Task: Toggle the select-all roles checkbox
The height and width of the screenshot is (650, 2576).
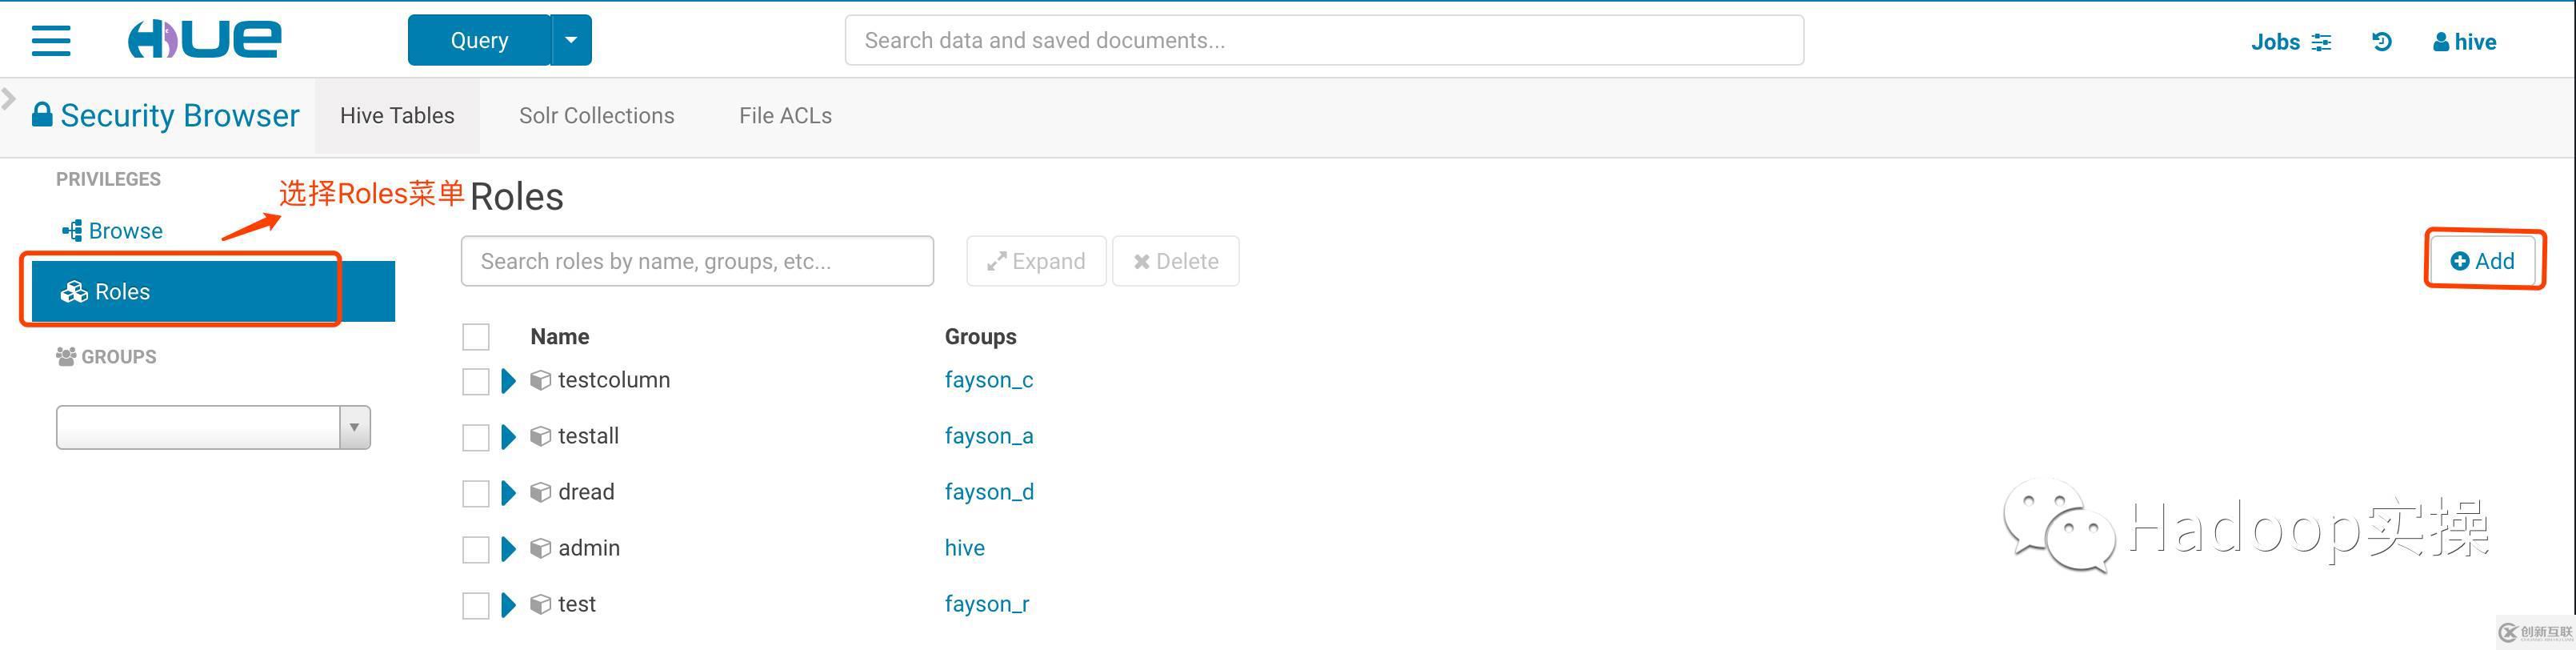Action: 476,337
